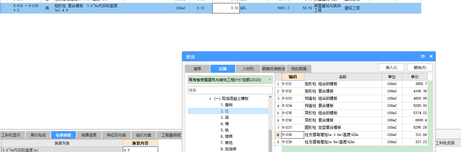Click code cell 5-238
This screenshot has height=152, width=461.
coord(293,135)
